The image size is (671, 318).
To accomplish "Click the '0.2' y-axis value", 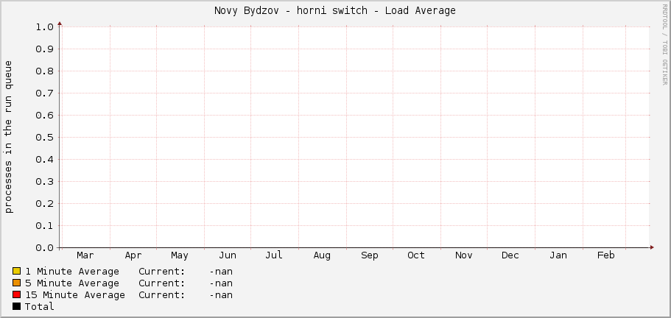I will [x=44, y=203].
